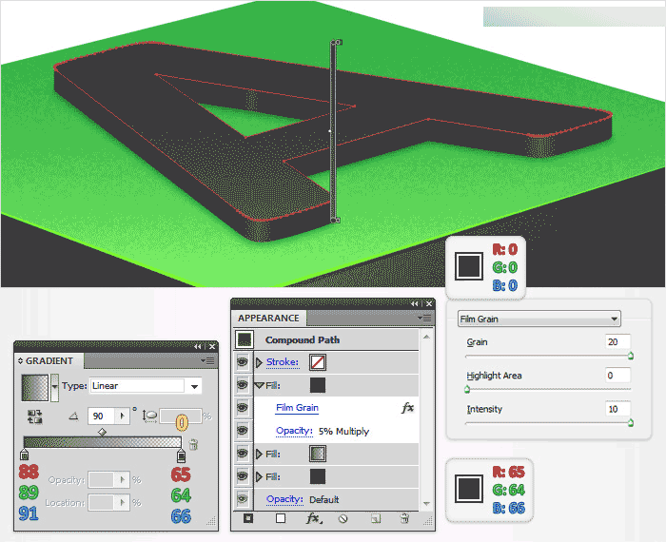This screenshot has height=542, width=666.
Task: Collapse the Appearance panel with double arrows
Action: pyautogui.click(x=414, y=303)
